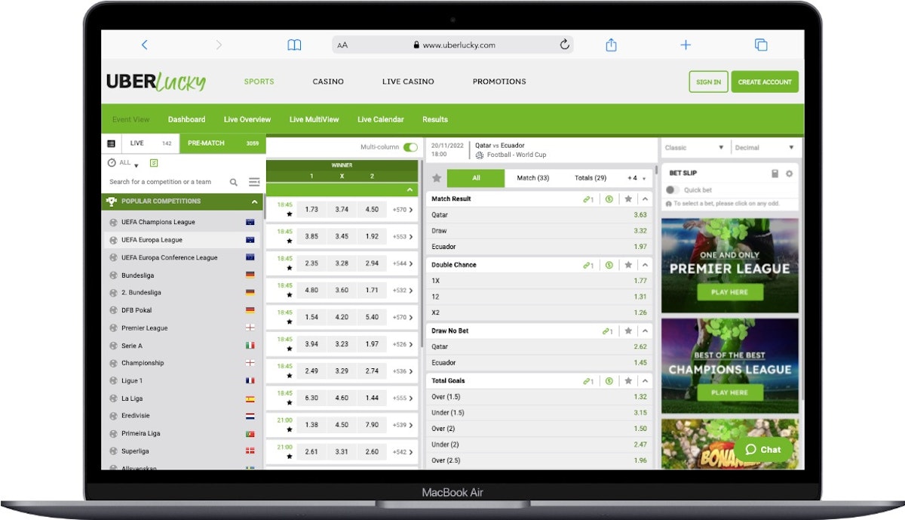Open the event list grid icon beside LIVE
The height and width of the screenshot is (520, 905).
tap(111, 143)
